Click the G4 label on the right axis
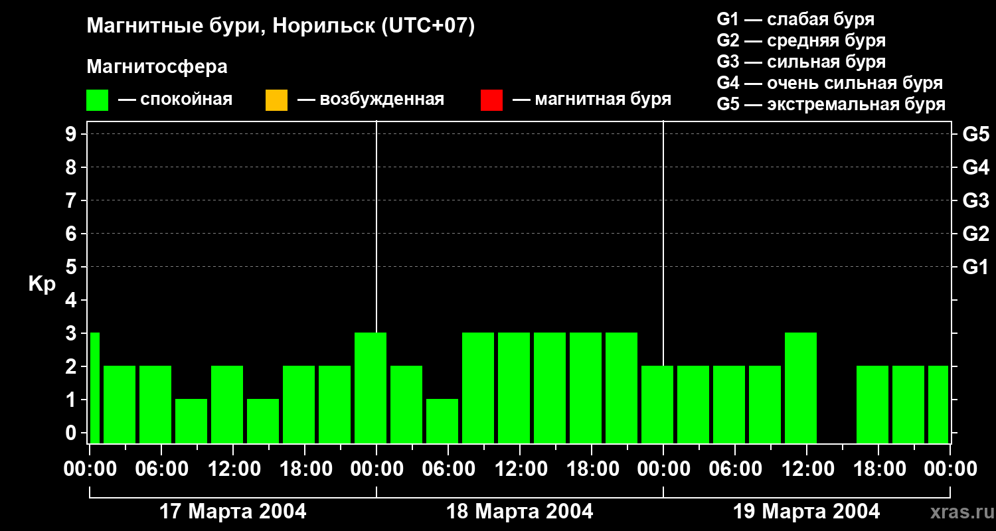This screenshot has height=531, width=996. pos(976,167)
